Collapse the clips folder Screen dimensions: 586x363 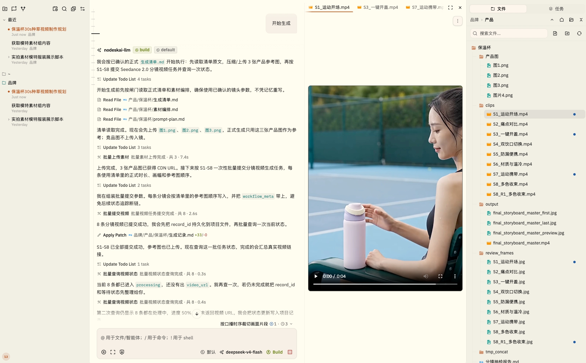487,105
